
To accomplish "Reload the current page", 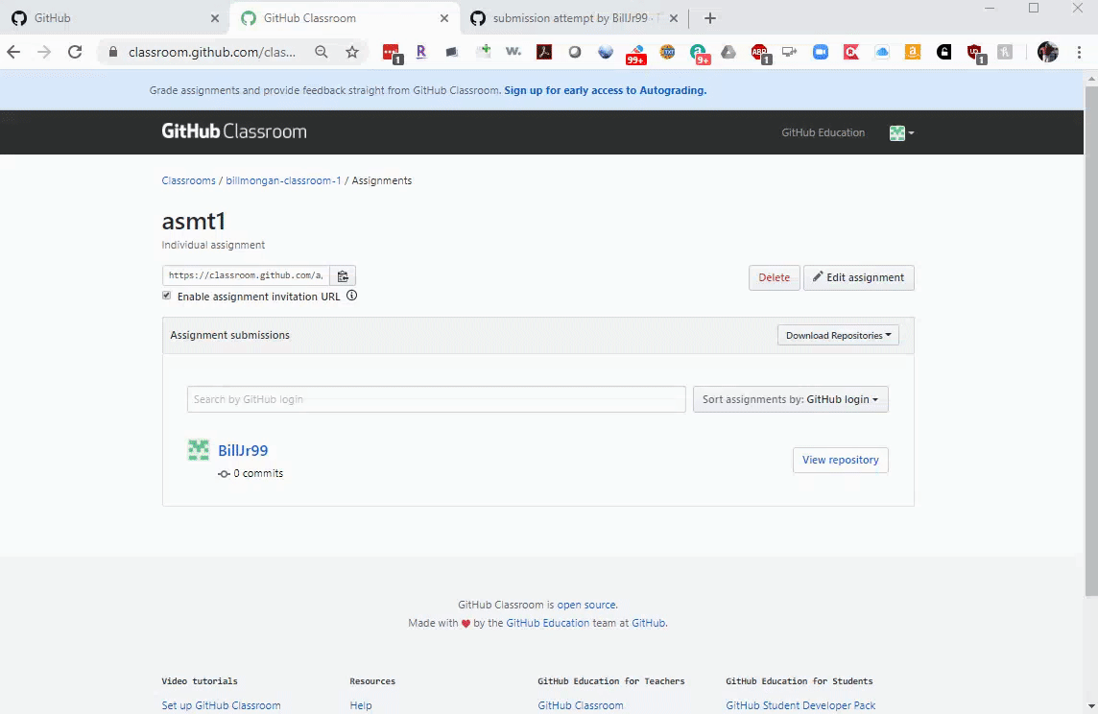I will coord(75,52).
